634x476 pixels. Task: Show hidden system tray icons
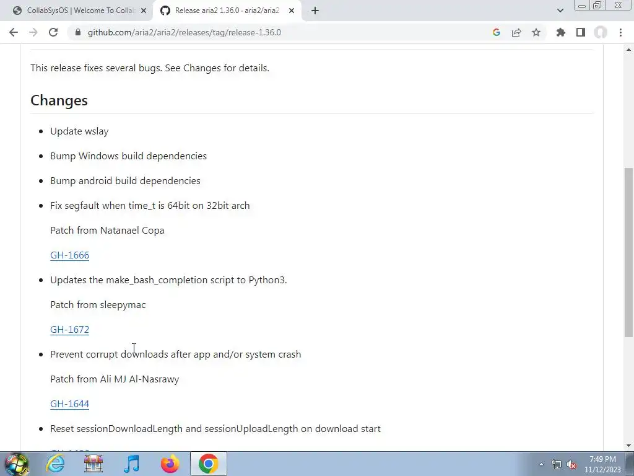click(x=541, y=465)
